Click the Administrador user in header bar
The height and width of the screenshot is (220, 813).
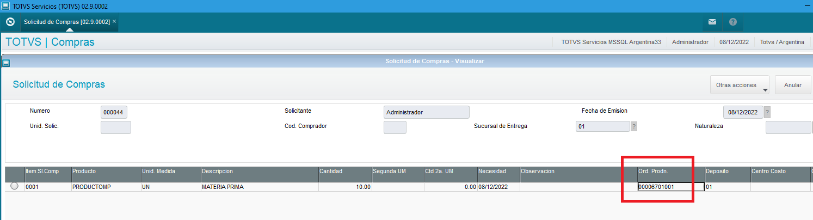point(690,42)
